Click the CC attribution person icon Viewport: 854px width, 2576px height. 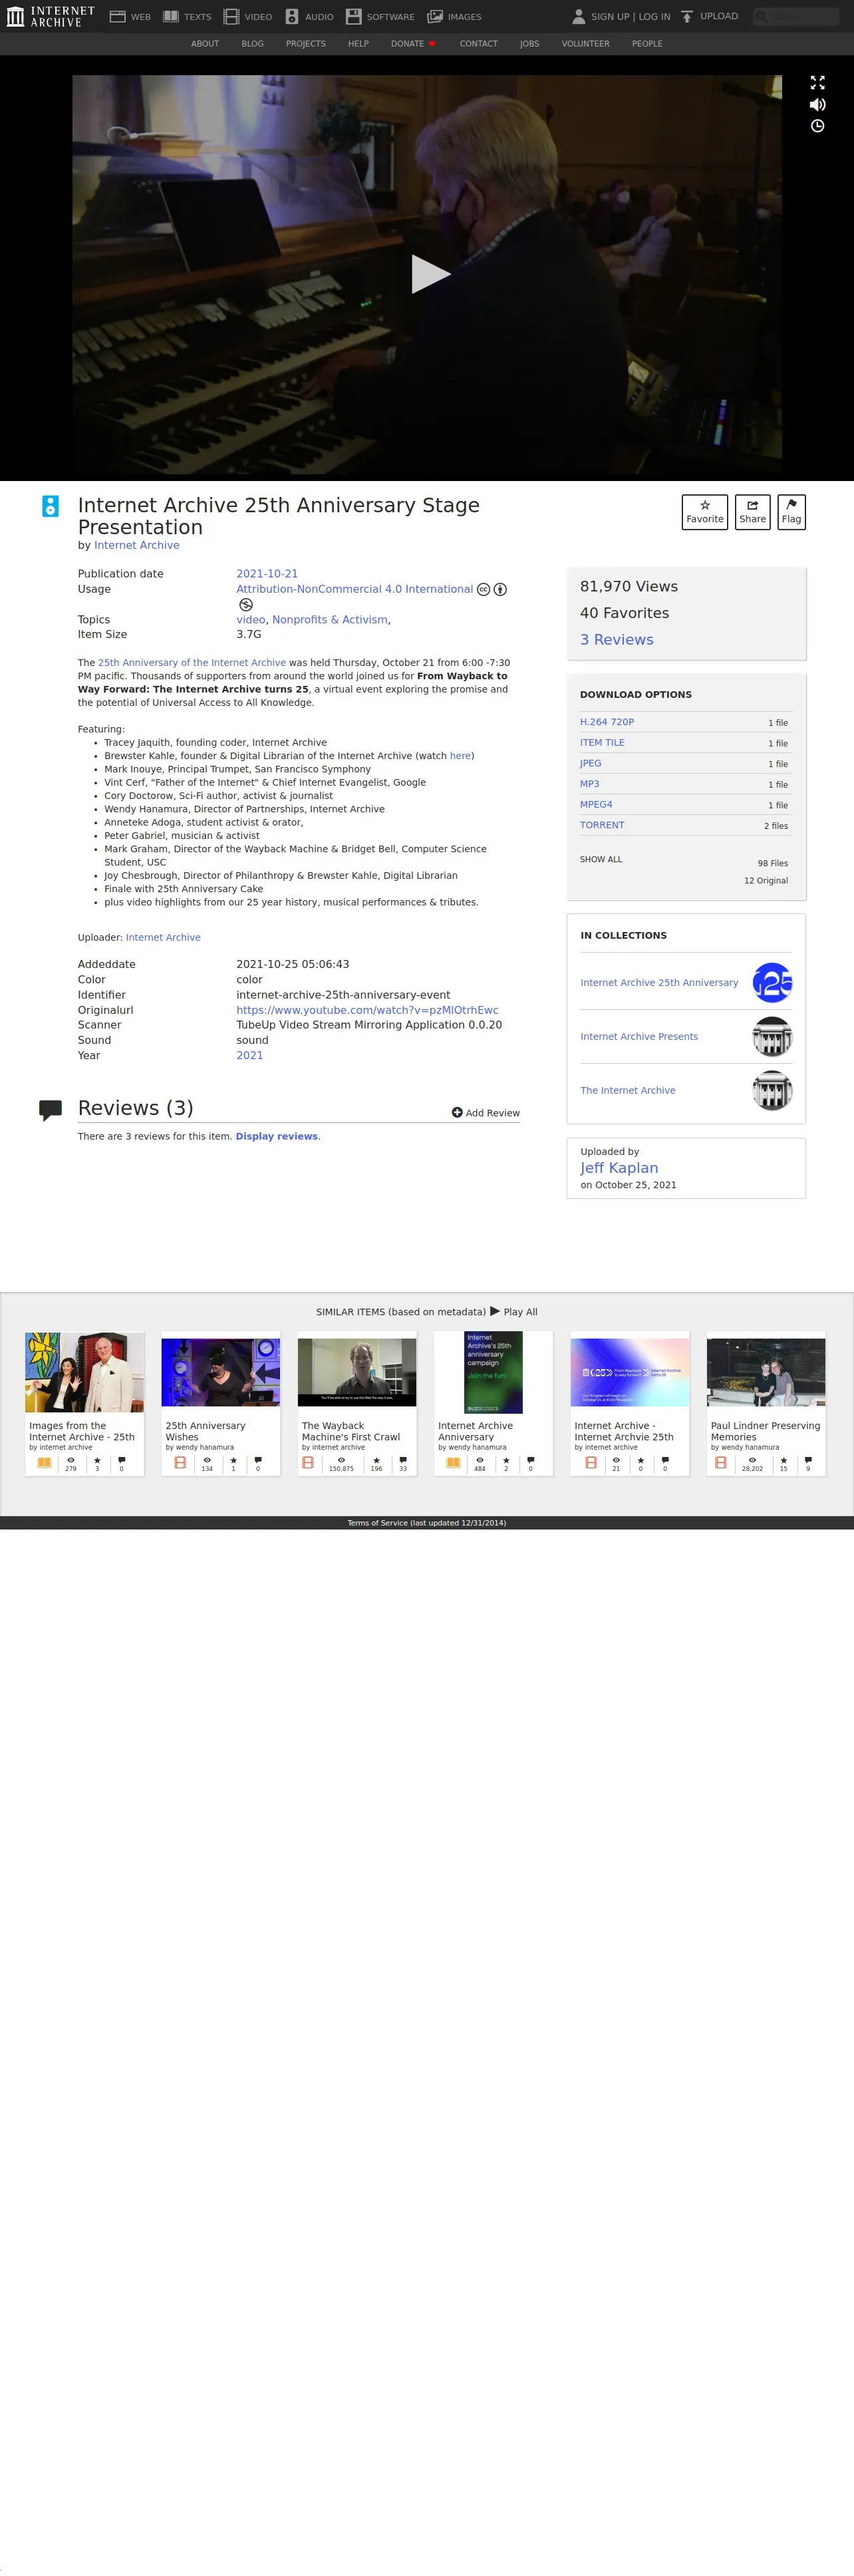point(500,590)
